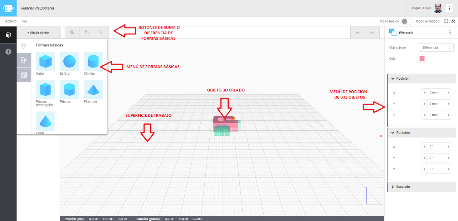
Task: Expand the Escalado section
Action: click(403, 187)
